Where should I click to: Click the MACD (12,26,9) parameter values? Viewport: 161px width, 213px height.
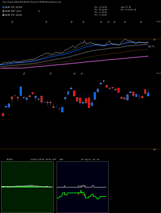43,159
